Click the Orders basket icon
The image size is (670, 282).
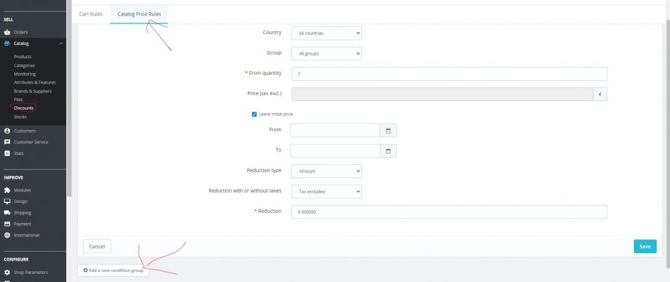click(7, 32)
